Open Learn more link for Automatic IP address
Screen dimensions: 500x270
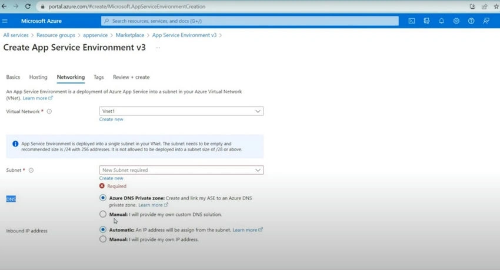point(248,230)
